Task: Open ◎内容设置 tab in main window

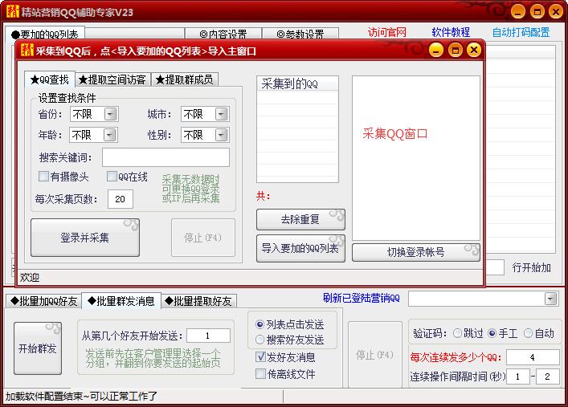Action: click(223, 34)
